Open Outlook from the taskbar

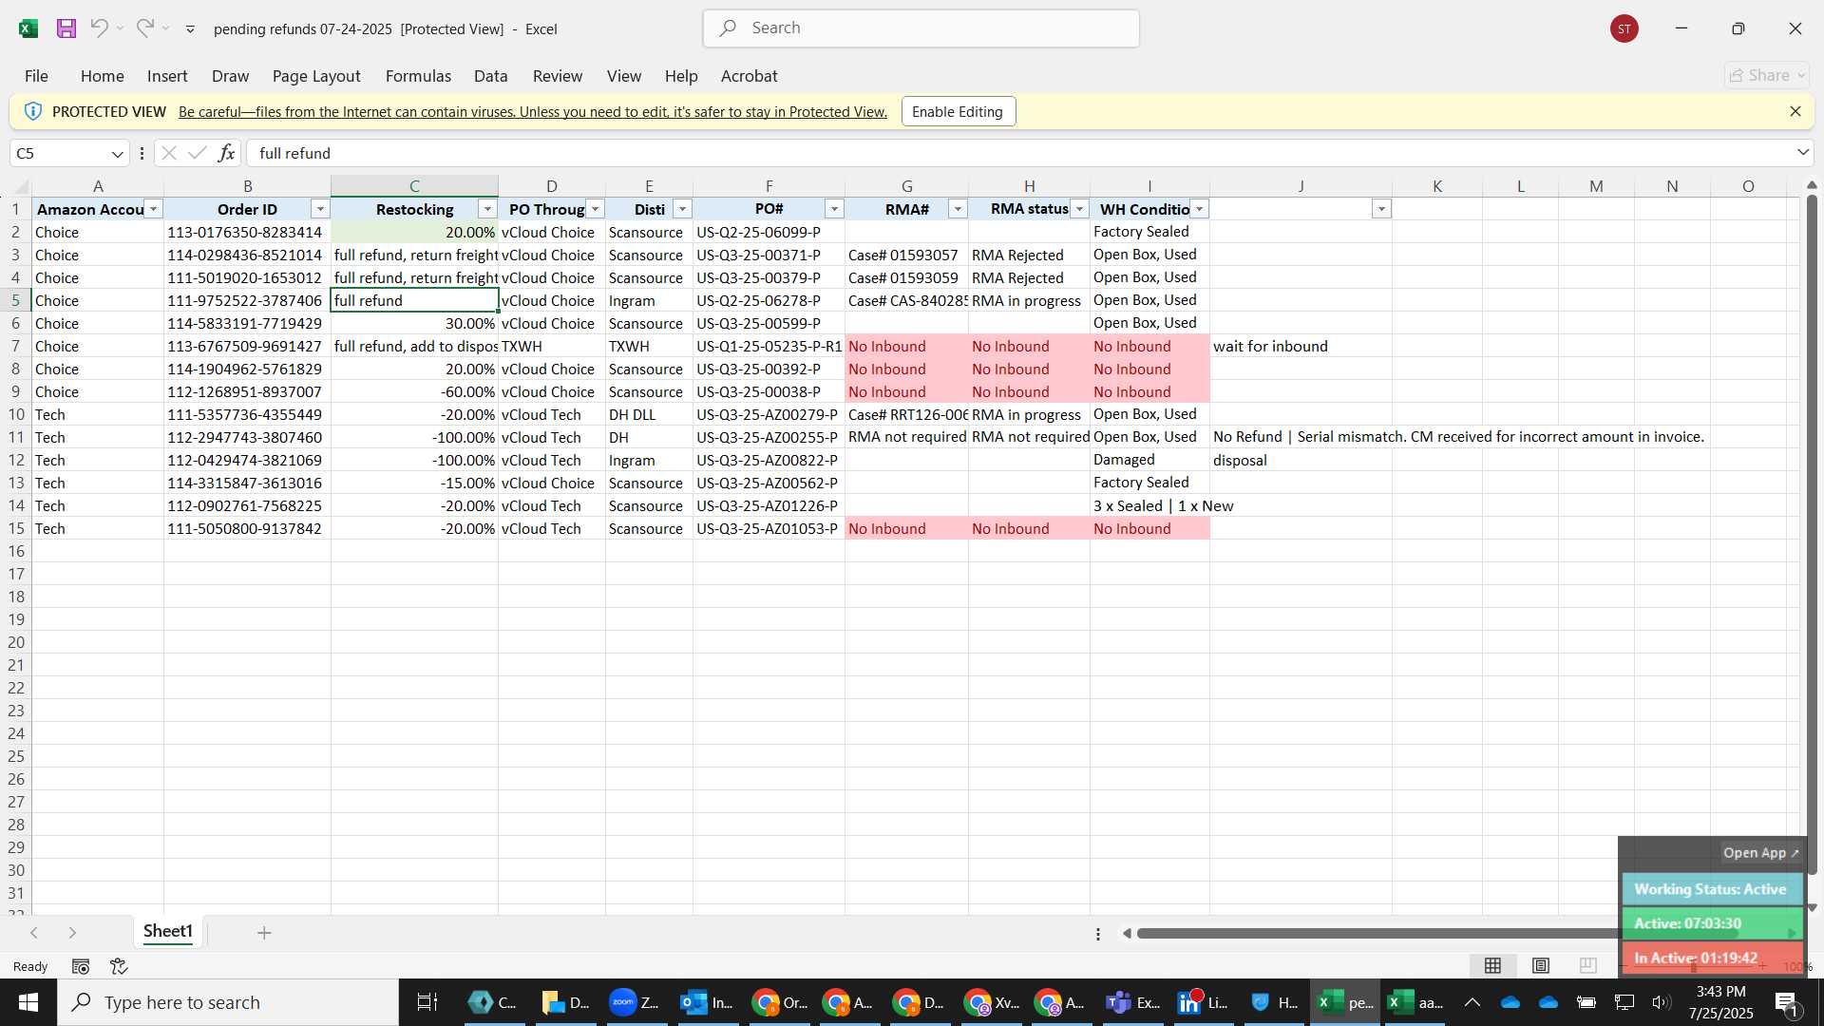707,1002
